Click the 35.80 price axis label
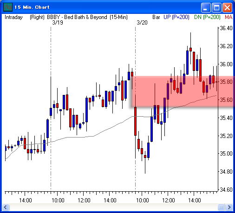 tap(226, 82)
